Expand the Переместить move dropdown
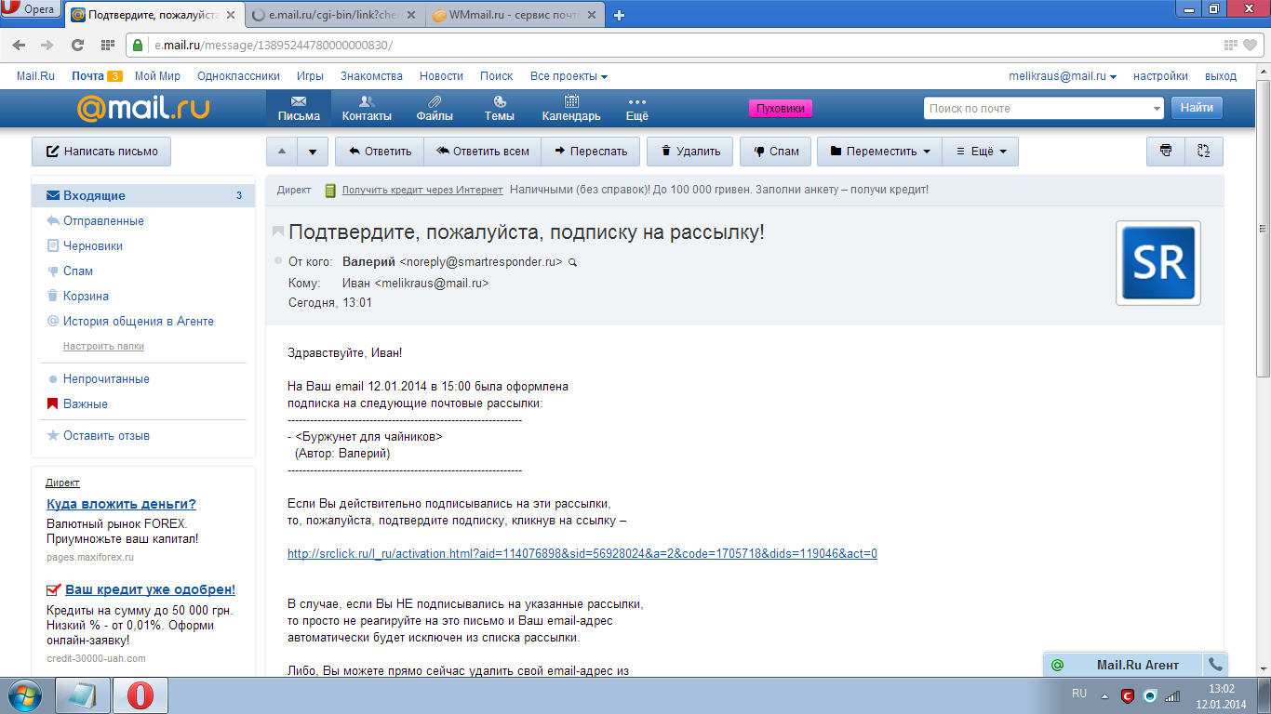This screenshot has width=1271, height=714. tap(879, 152)
